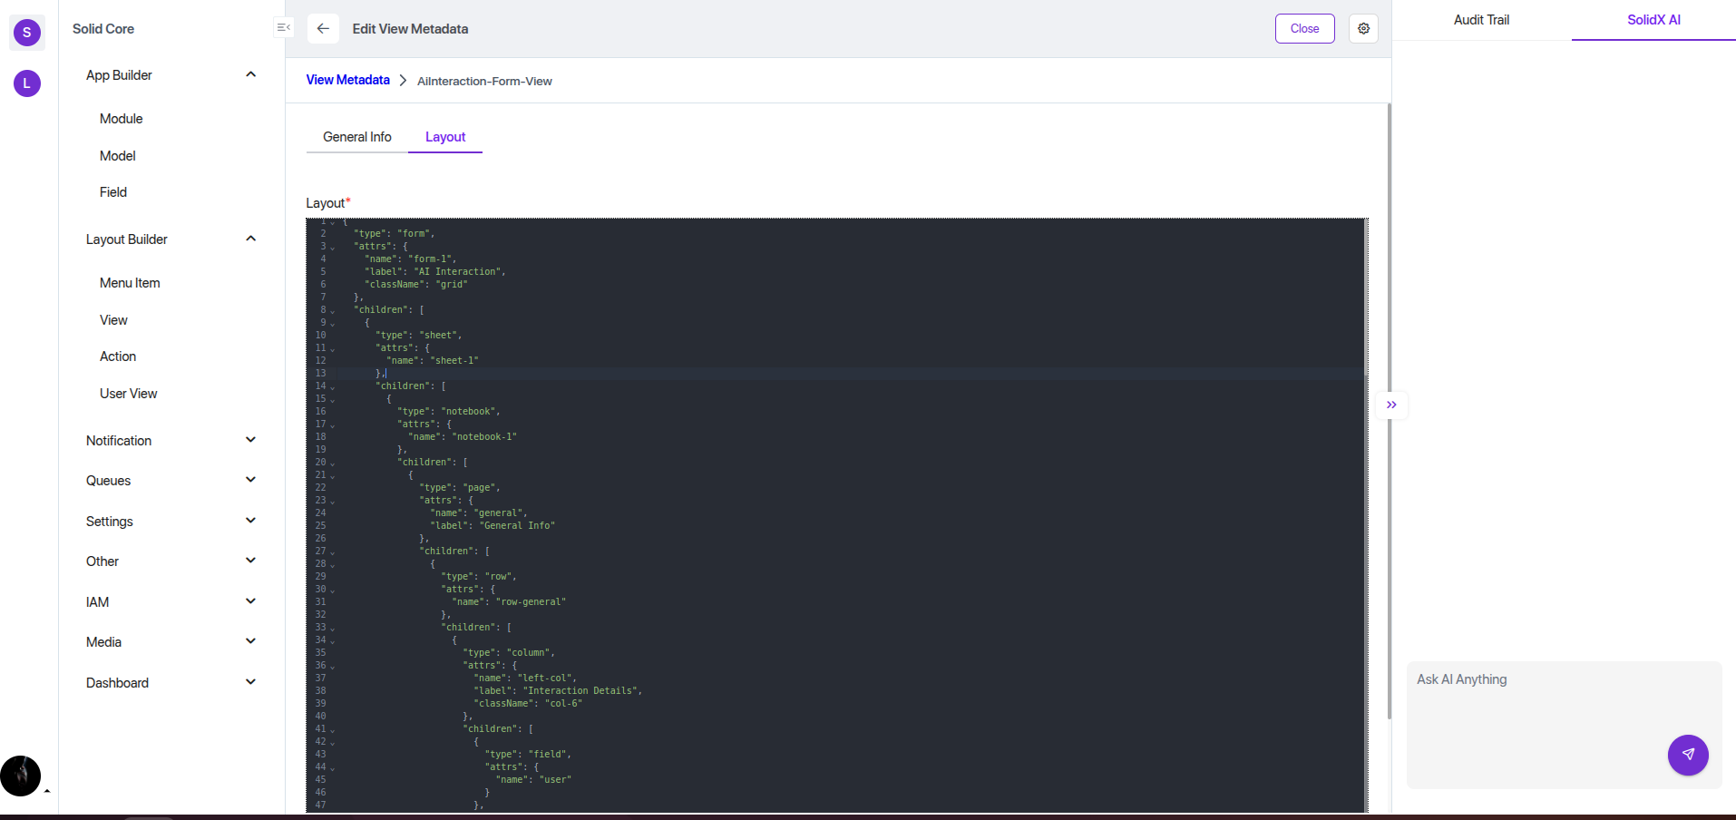Open the settings gear in the top bar
This screenshot has height=820, width=1736.
pyautogui.click(x=1363, y=28)
